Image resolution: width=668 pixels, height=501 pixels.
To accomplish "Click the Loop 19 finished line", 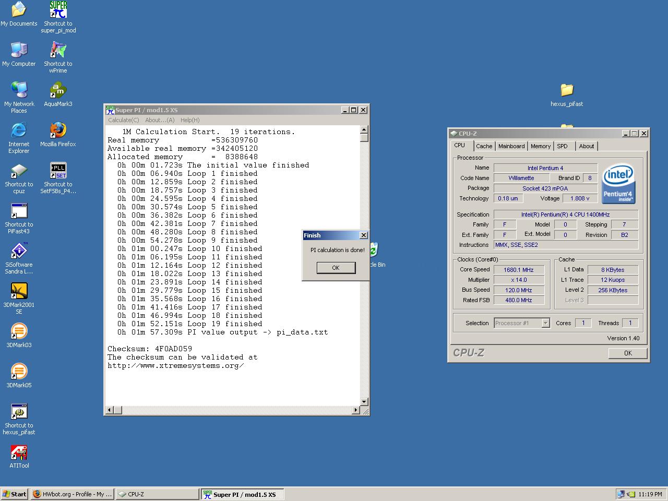I will [x=190, y=324].
